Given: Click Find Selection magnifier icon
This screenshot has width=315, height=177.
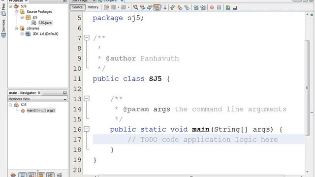Looking at the screenshot, I should point(136,7).
